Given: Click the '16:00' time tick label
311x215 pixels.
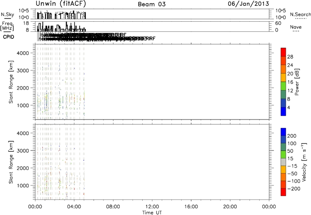Looking at the screenshot, I should click(x=191, y=207).
